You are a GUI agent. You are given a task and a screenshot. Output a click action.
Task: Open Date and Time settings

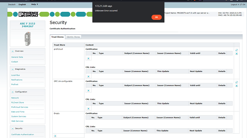point(18,112)
